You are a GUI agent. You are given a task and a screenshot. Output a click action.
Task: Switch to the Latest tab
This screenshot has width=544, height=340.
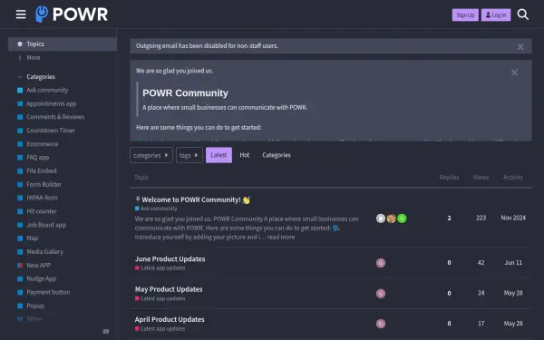[219, 155]
